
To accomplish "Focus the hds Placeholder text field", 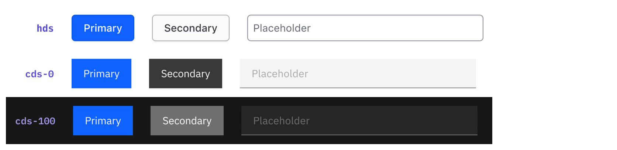I will pos(365,28).
